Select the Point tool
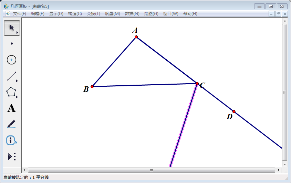Viewport: 291px width, 183px height. [12, 44]
